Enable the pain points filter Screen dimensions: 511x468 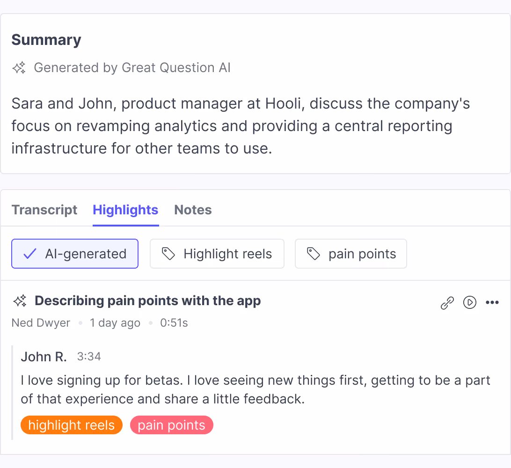point(350,254)
